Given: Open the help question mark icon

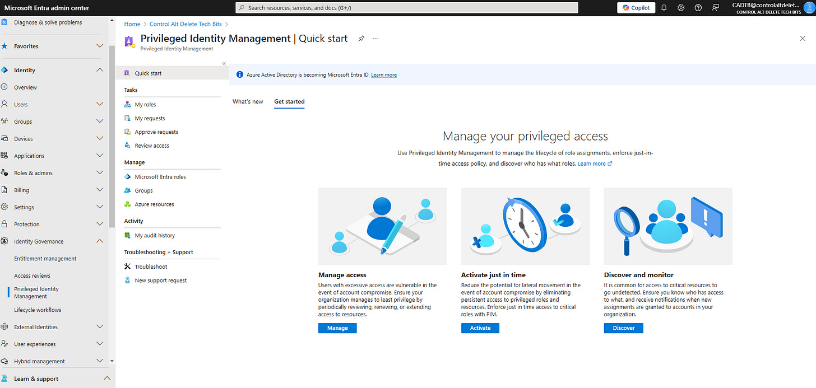Looking at the screenshot, I should 698,8.
